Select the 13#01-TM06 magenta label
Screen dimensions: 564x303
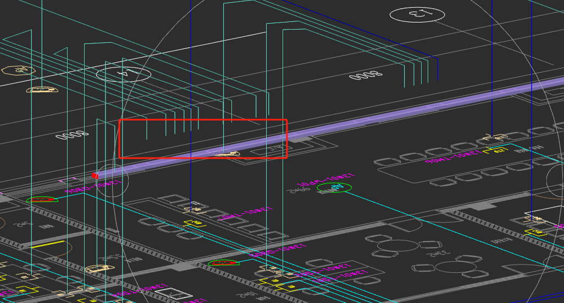pos(454,156)
